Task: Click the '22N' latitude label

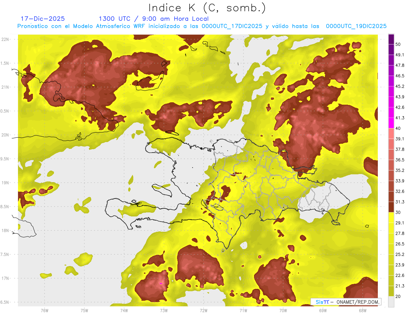Action: point(5,39)
